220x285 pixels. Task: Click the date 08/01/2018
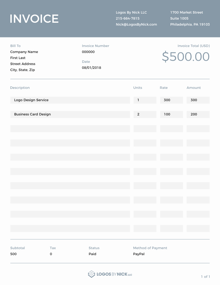pyautogui.click(x=91, y=68)
